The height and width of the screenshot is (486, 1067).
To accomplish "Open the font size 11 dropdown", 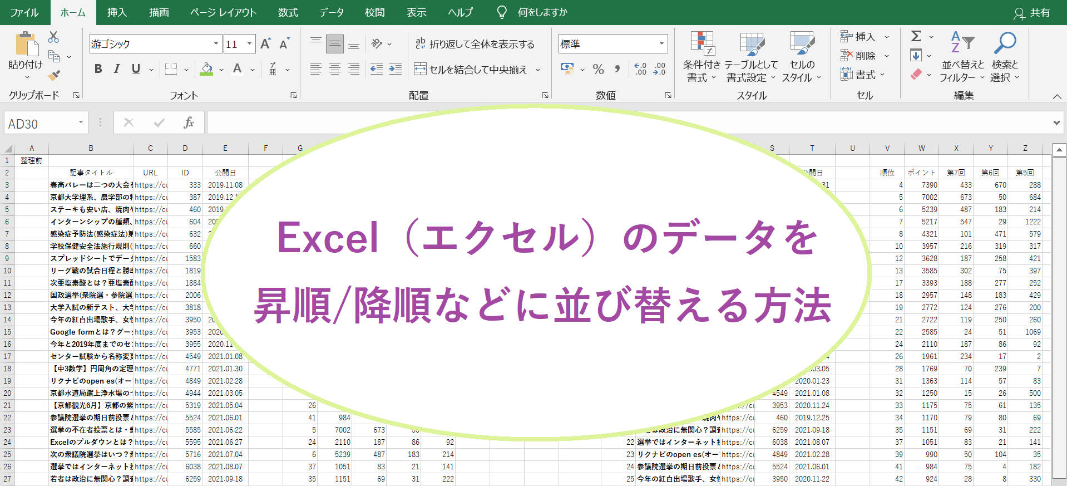I will tap(249, 44).
